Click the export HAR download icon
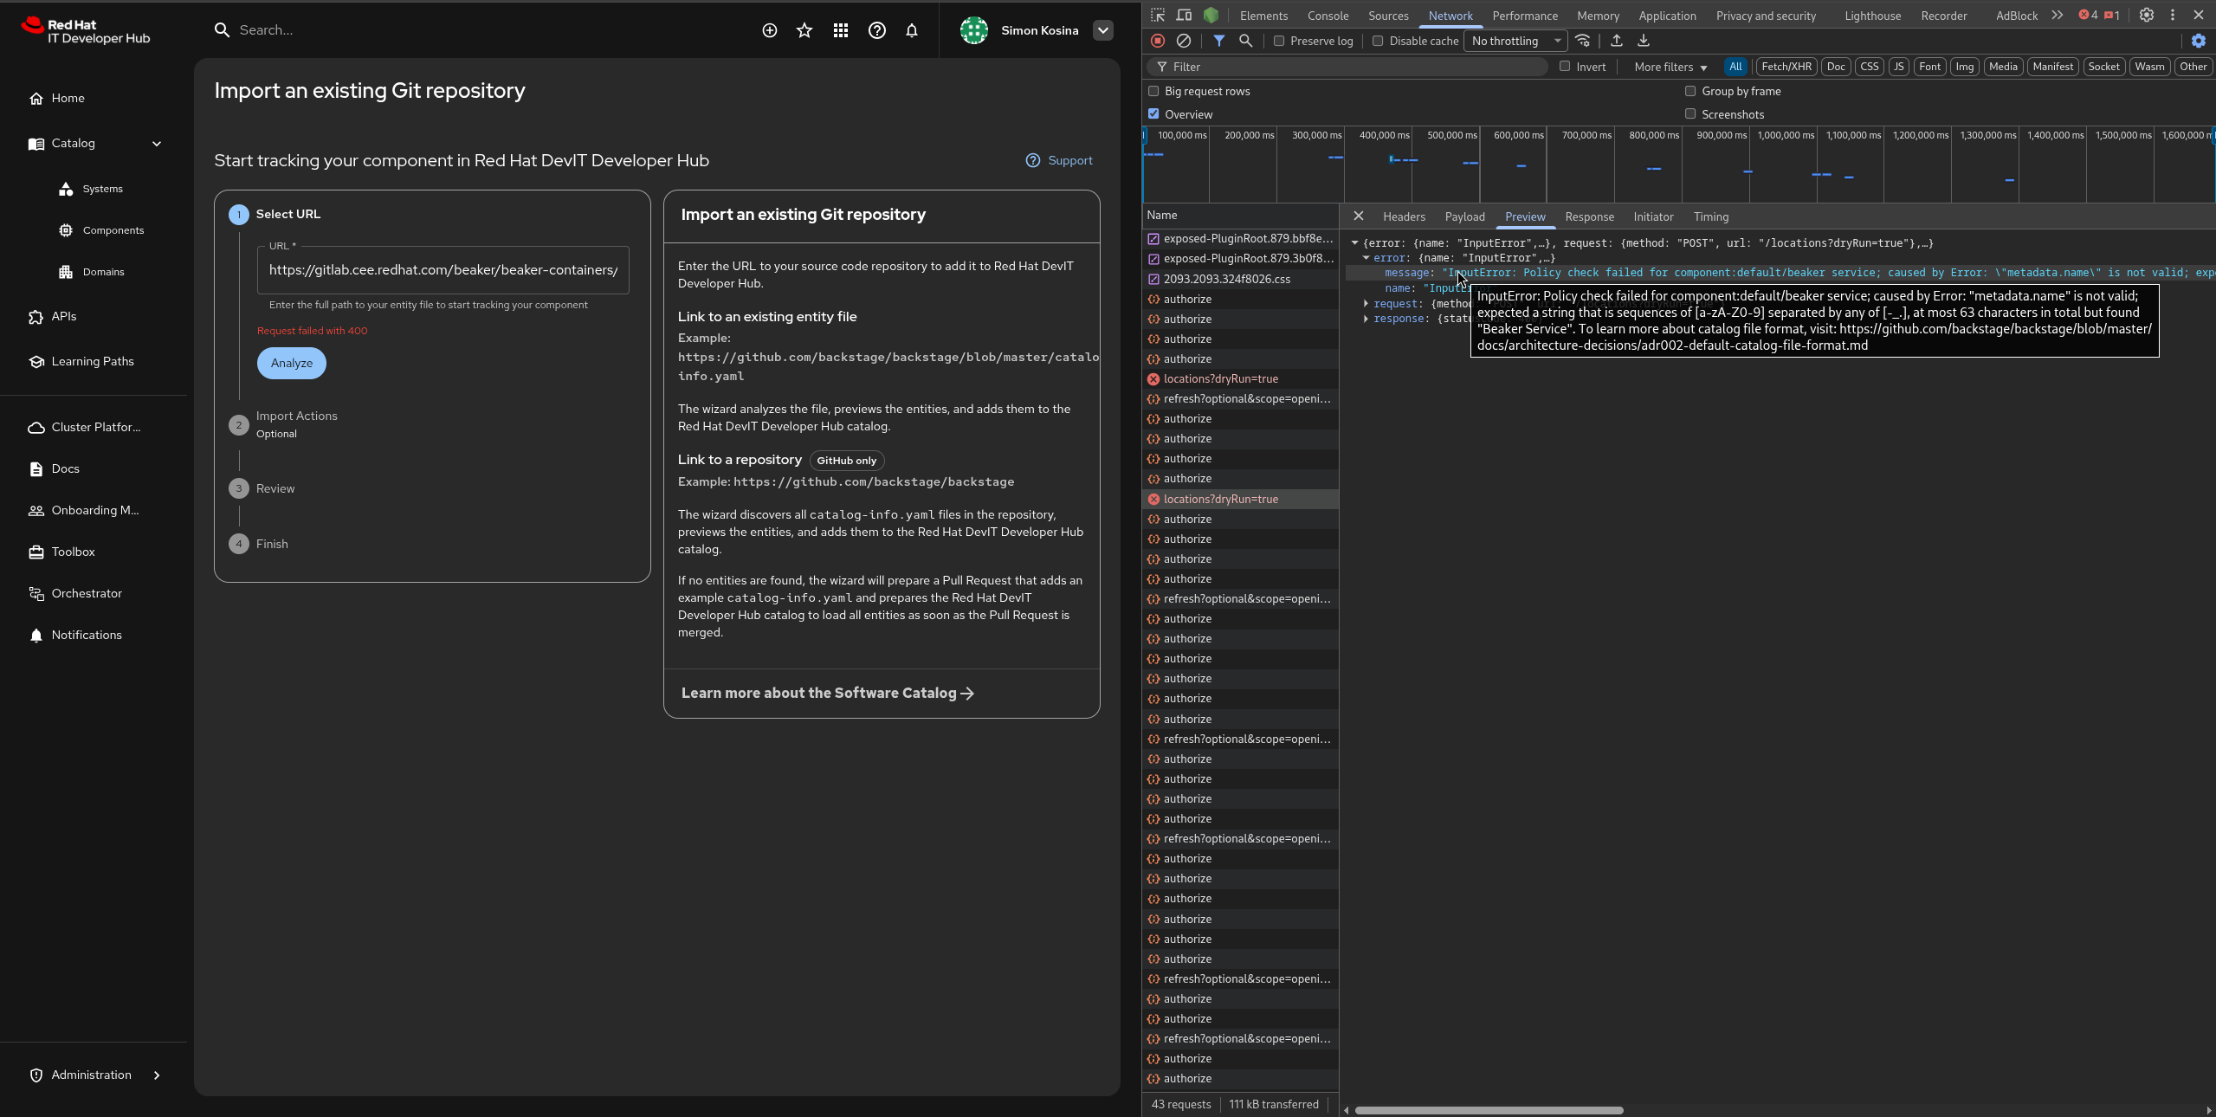Viewport: 2216px width, 1117px height. 1643,41
